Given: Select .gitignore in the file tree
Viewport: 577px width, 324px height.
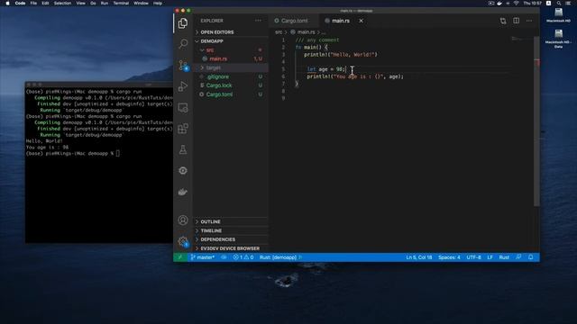Looking at the screenshot, I should click(231, 76).
